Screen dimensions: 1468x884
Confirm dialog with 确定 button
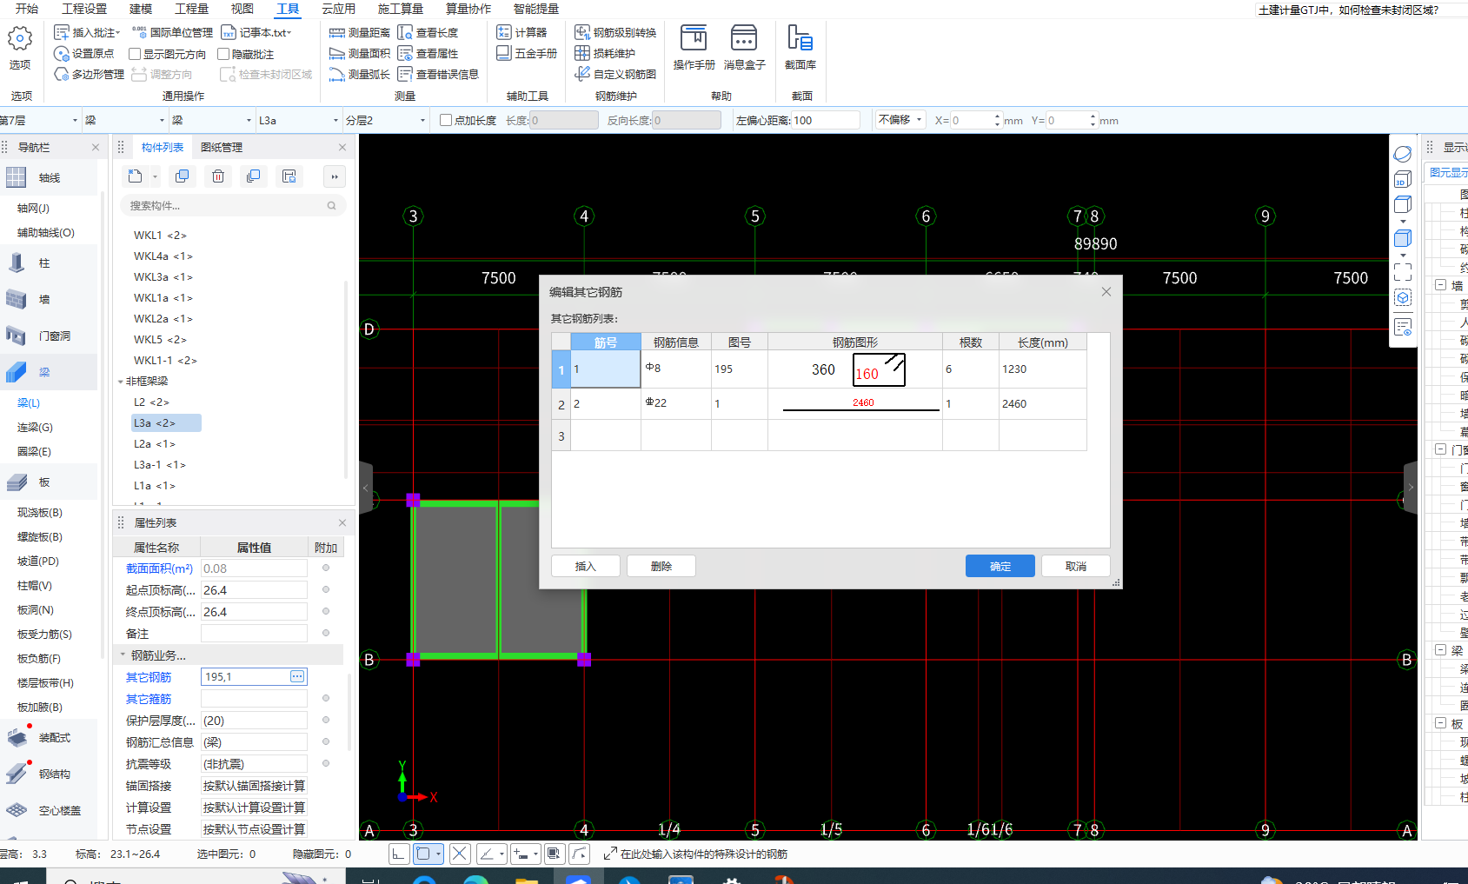click(1000, 566)
